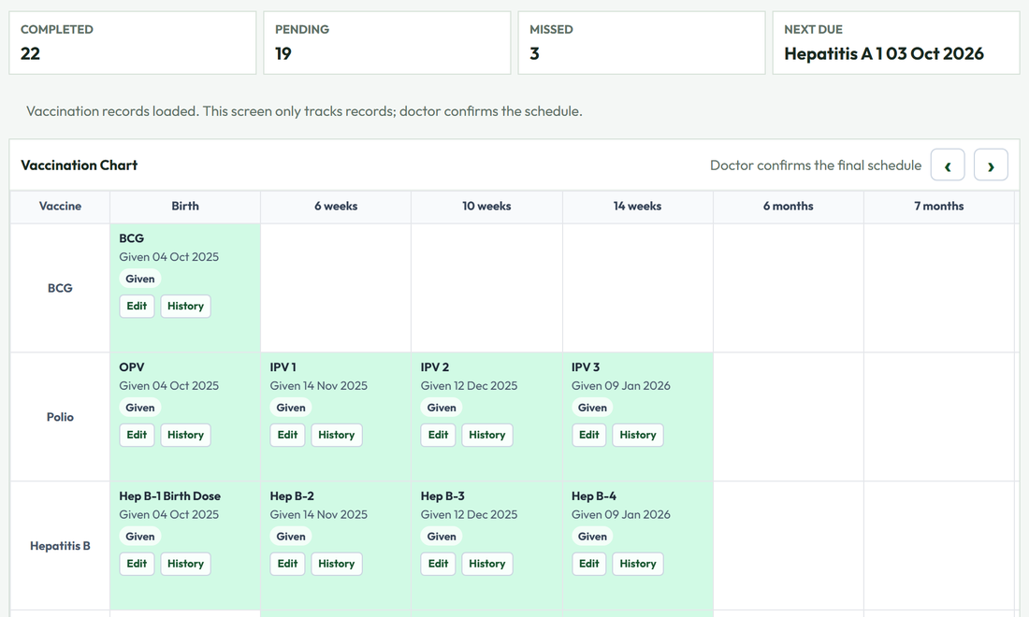
Task: Click 'Given 14 Nov 2025' under IPV 1
Action: (318, 386)
